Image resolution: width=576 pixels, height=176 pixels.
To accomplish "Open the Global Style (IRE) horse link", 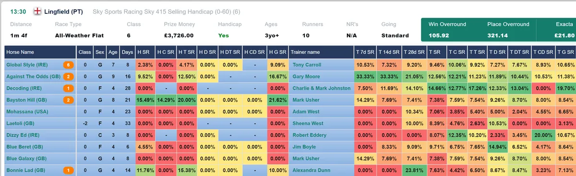I will click(x=26, y=65).
